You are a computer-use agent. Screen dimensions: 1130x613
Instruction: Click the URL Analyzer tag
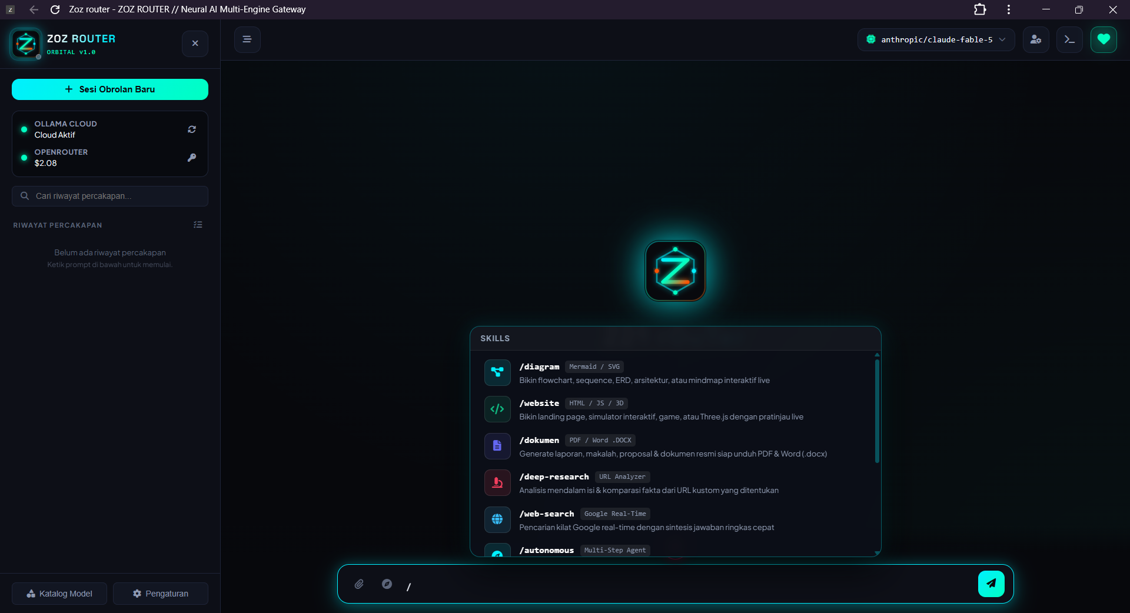click(x=622, y=477)
